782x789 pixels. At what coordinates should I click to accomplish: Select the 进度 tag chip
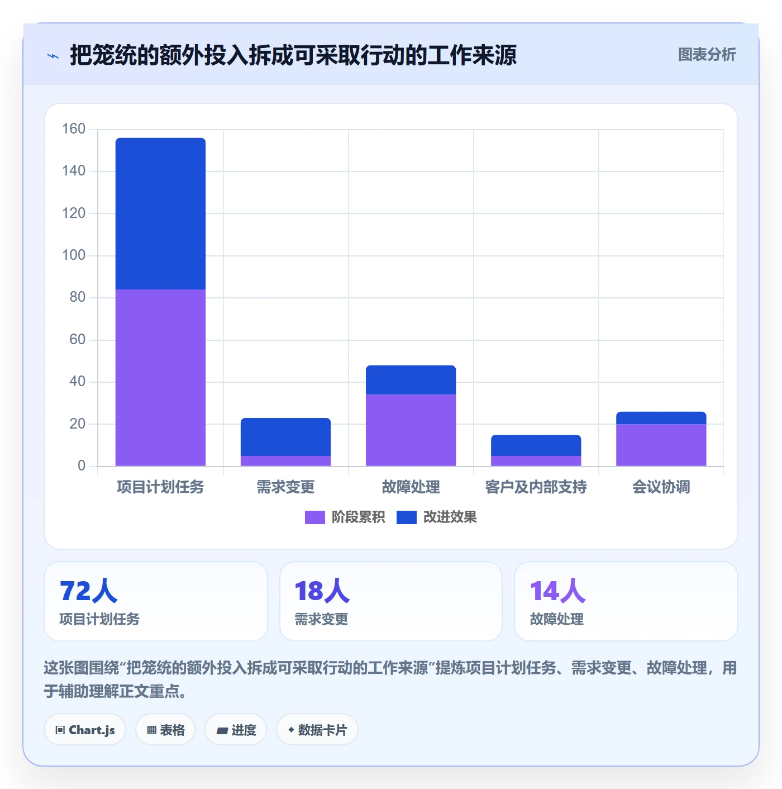coord(236,730)
